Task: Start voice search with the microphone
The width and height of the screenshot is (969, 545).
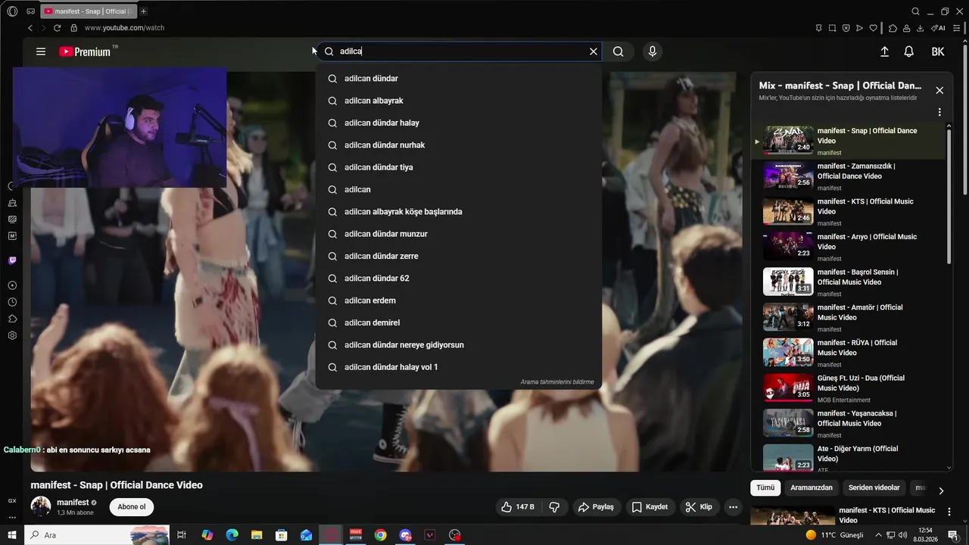Action: [x=653, y=51]
